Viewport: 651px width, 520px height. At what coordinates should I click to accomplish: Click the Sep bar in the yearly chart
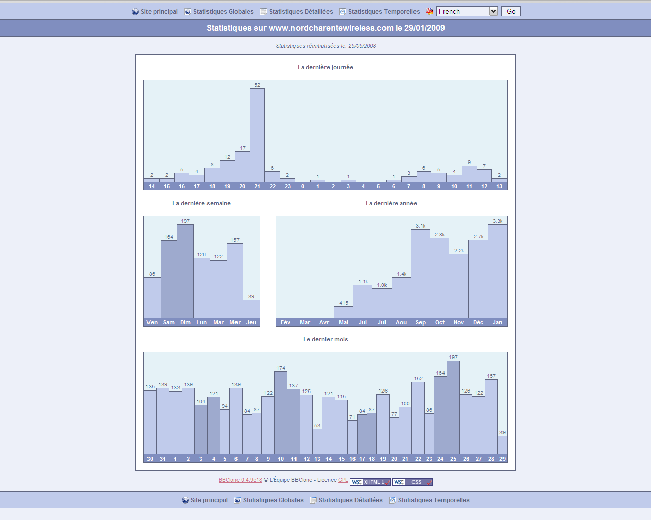tap(421, 274)
